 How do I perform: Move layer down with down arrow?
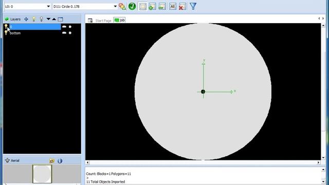coord(48,19)
